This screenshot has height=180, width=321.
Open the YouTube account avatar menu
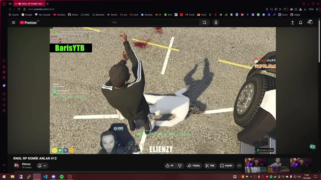[x=310, y=22]
